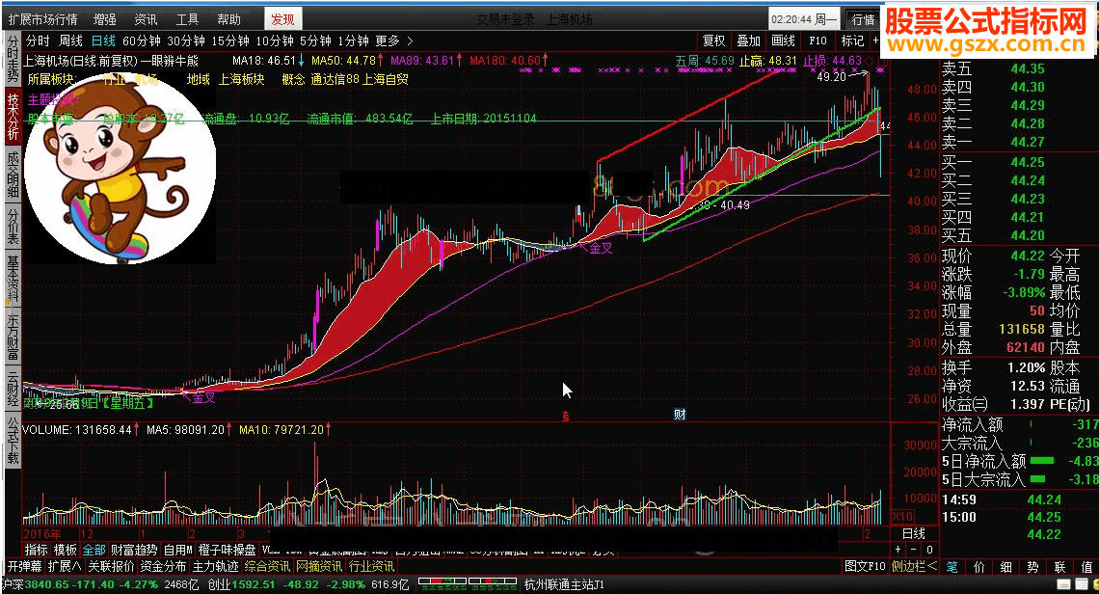Select 橙子味操盘 indicator
1099x594 pixels.
click(x=228, y=550)
